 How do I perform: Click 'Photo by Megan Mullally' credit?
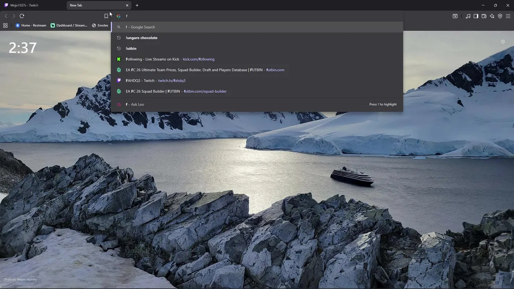[20, 279]
